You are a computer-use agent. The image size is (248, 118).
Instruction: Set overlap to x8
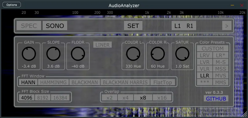(143, 98)
